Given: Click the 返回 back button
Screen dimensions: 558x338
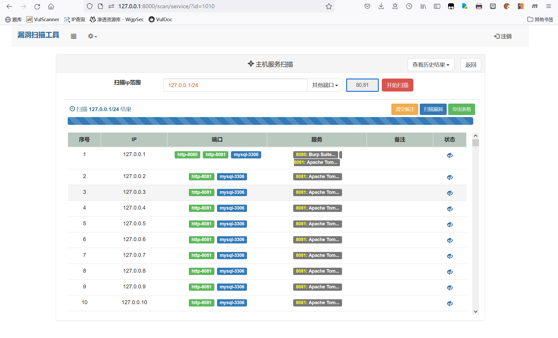Looking at the screenshot, I should coord(470,65).
